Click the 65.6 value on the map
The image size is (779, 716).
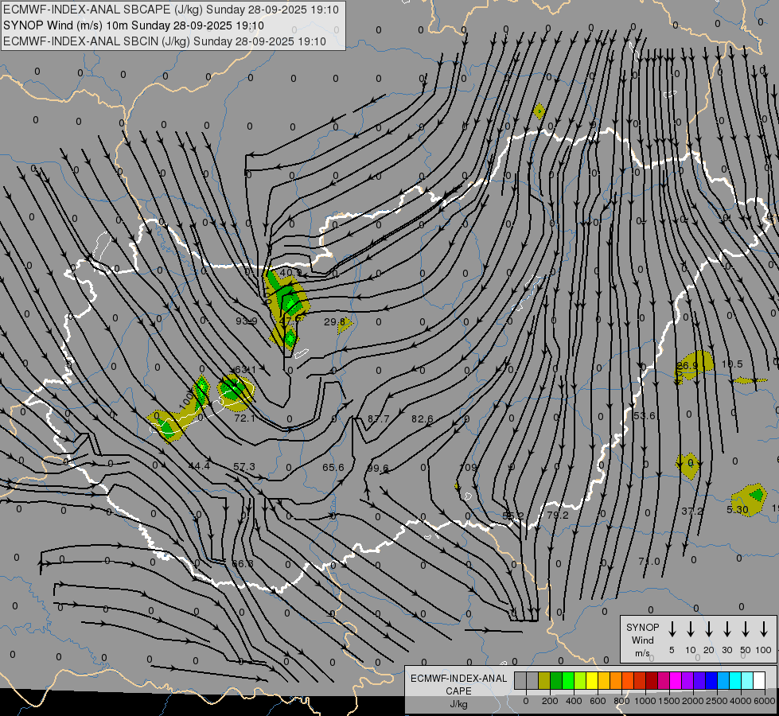click(333, 468)
